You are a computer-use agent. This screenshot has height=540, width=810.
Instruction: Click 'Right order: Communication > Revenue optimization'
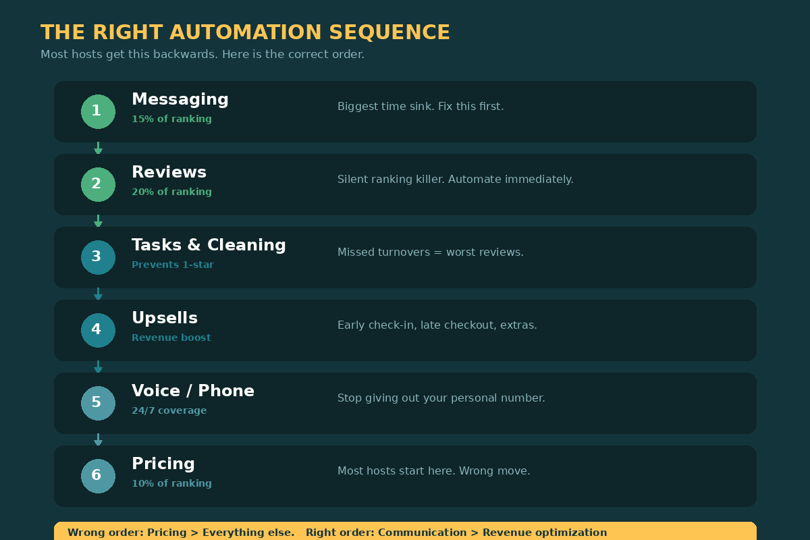tap(456, 533)
